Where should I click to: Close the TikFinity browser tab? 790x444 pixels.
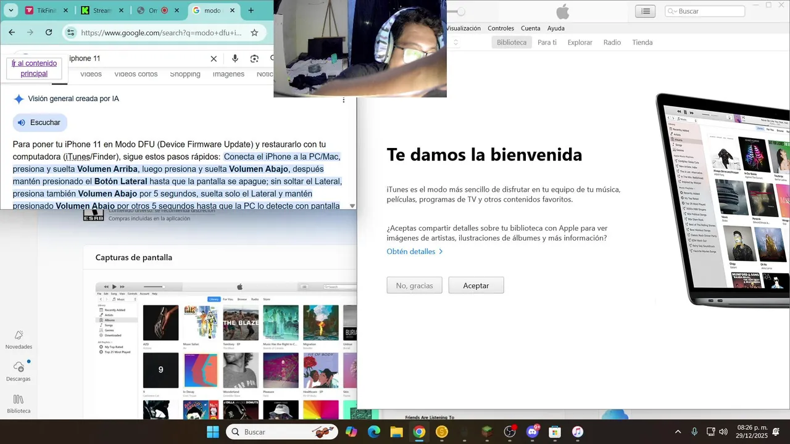(x=67, y=10)
